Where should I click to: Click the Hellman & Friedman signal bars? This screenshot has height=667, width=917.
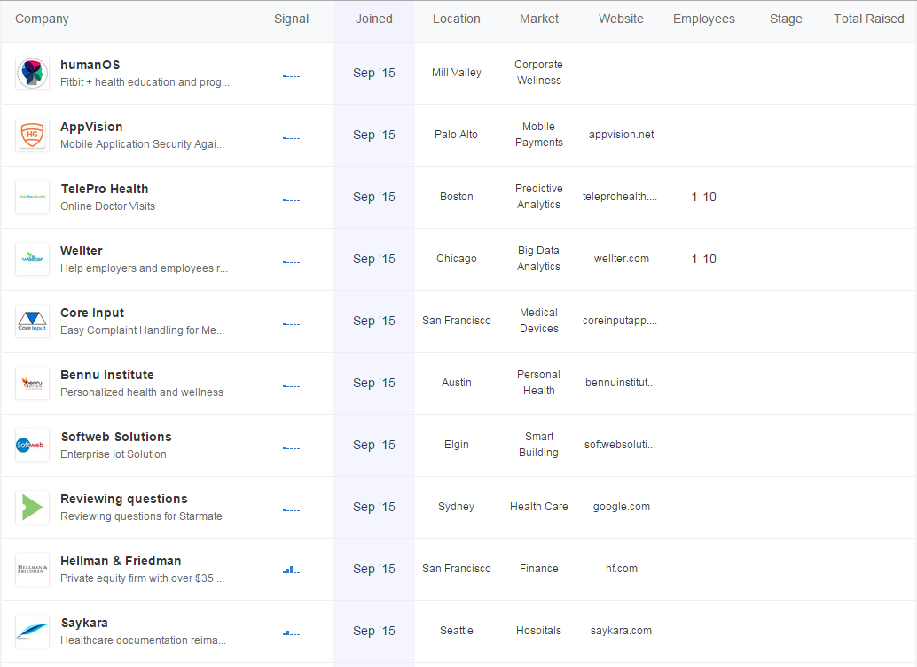[x=291, y=570]
